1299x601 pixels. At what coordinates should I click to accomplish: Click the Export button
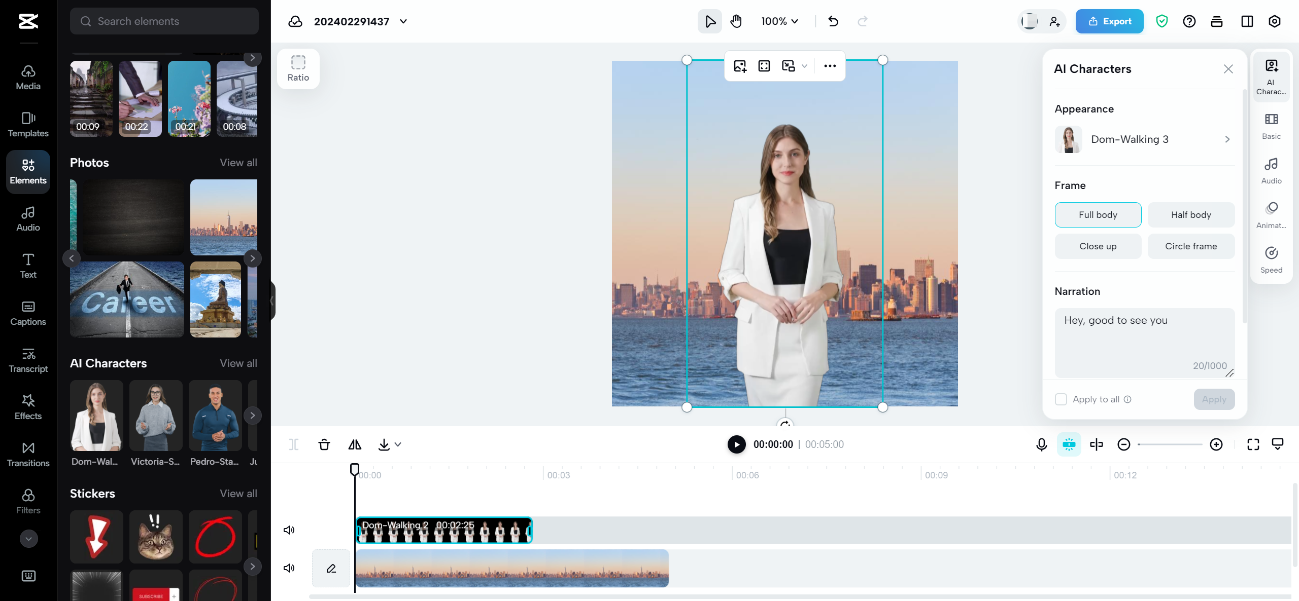point(1109,21)
